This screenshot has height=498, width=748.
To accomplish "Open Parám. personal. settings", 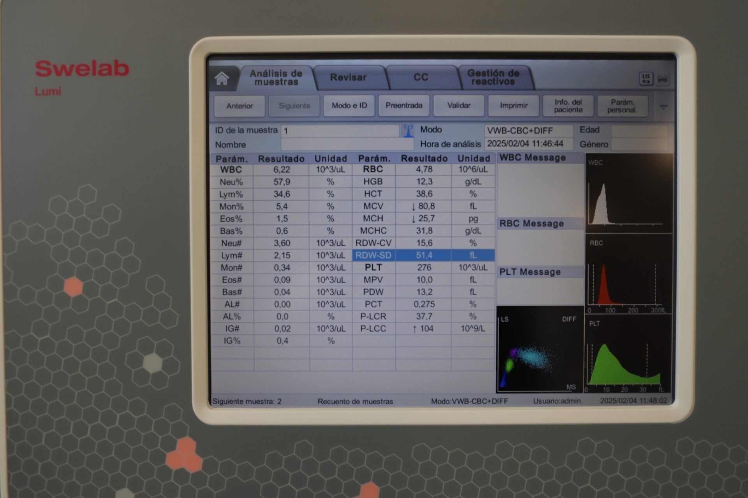I will pyautogui.click(x=622, y=106).
